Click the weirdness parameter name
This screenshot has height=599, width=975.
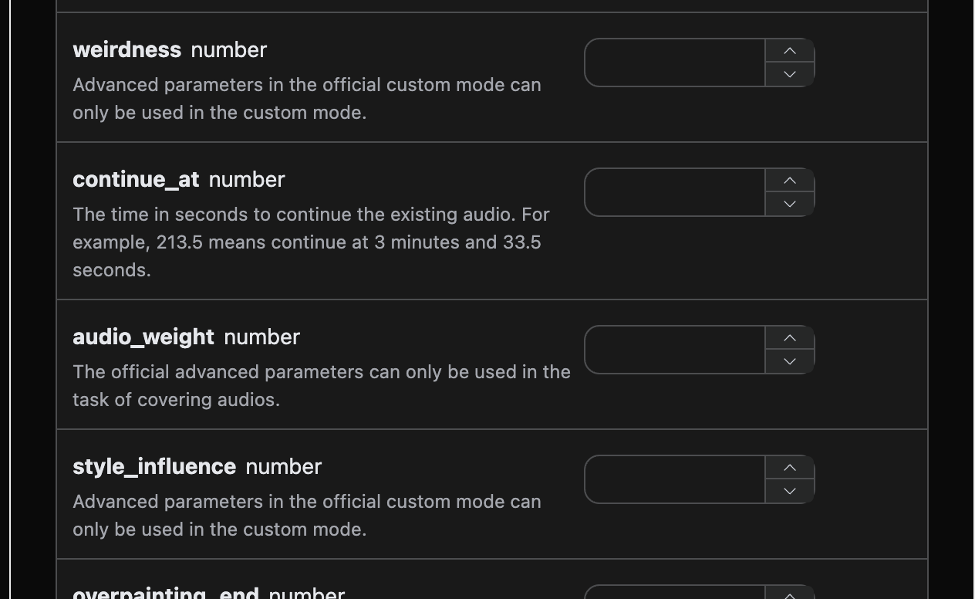(127, 50)
